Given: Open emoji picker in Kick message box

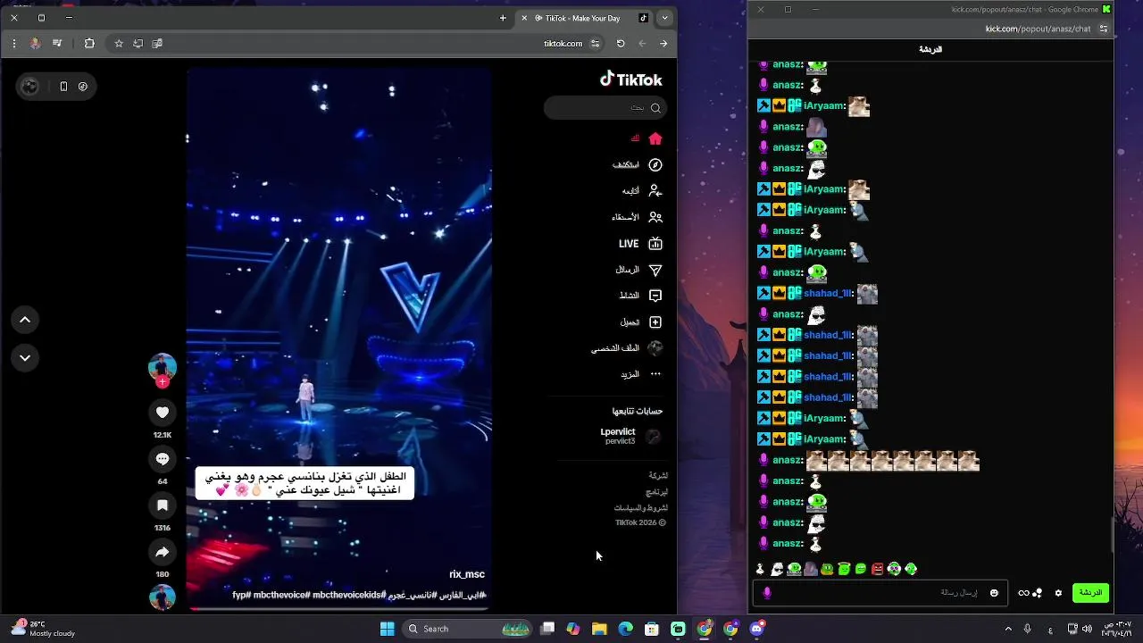Looking at the screenshot, I should [x=994, y=593].
